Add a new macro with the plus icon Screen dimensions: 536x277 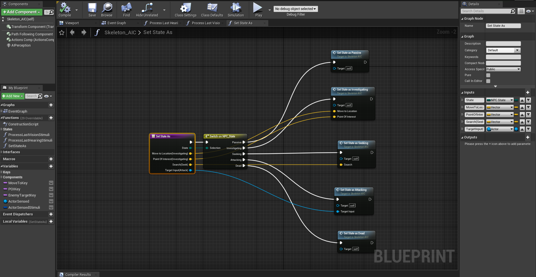pos(51,159)
